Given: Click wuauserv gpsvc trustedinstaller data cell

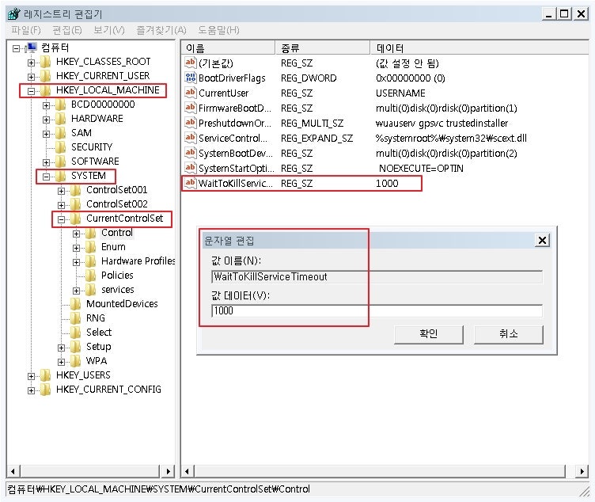Looking at the screenshot, I should click(x=442, y=123).
